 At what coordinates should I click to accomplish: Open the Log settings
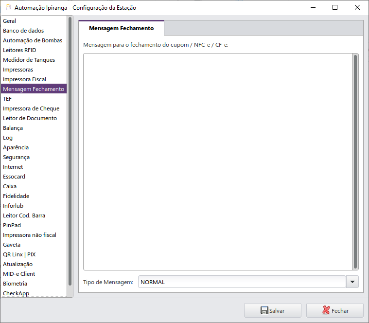coord(34,138)
